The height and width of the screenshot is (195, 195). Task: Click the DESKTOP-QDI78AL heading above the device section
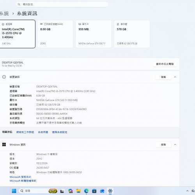pos(12,62)
